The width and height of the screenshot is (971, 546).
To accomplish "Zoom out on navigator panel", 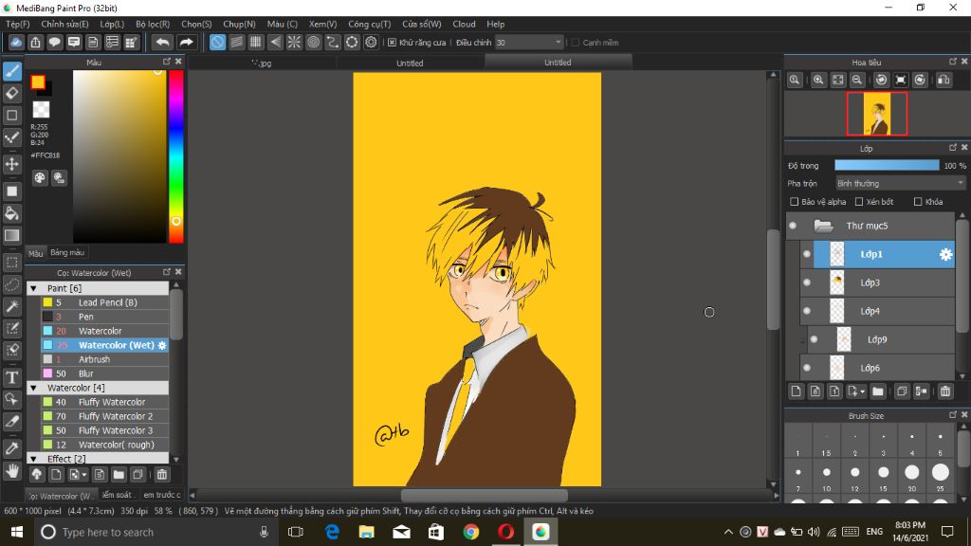I will 857,80.
